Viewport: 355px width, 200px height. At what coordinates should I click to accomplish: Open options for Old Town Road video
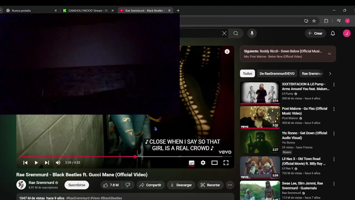[x=334, y=159]
